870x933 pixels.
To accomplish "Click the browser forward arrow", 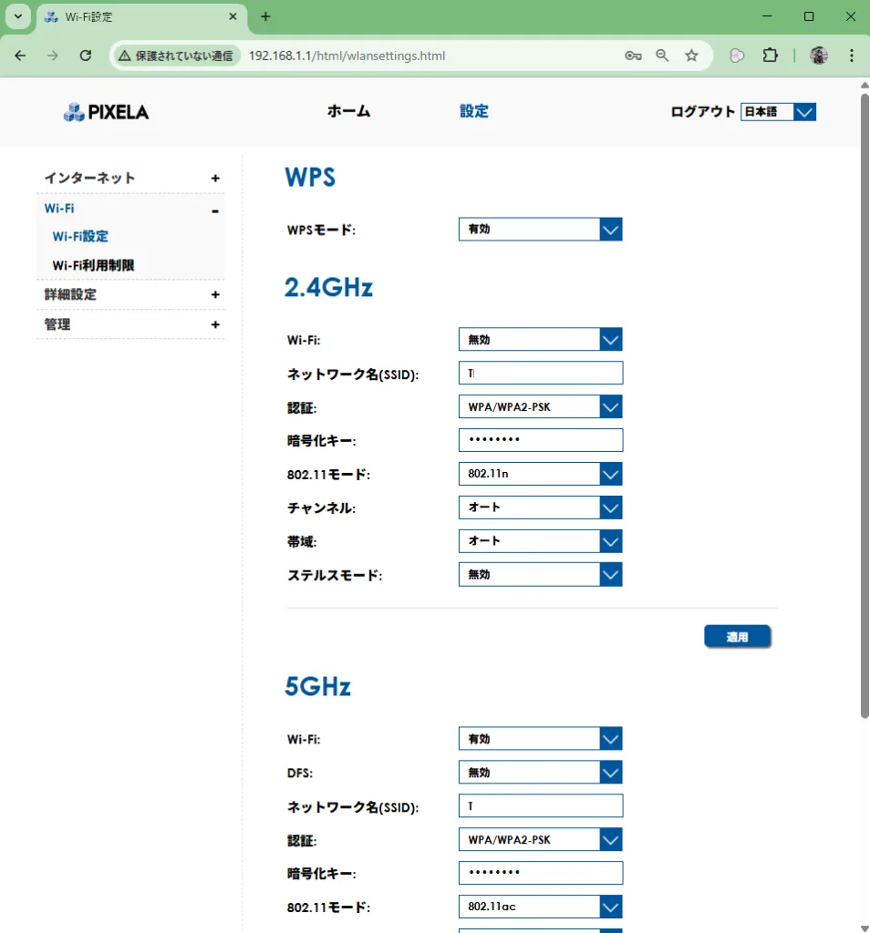I will [52, 56].
